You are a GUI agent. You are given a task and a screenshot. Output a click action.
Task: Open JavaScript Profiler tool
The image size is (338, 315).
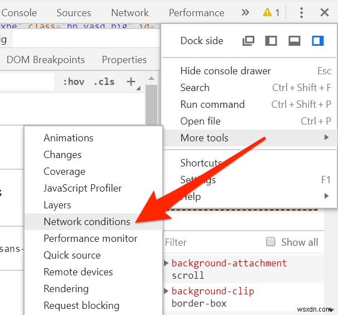[94, 188]
